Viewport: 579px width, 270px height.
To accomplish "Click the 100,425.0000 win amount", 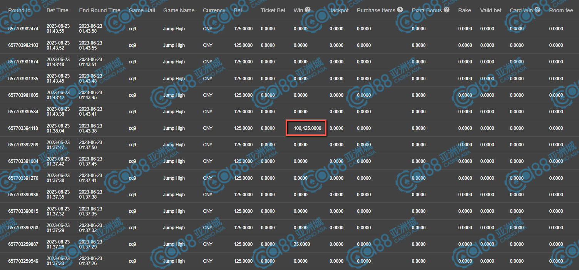I will (x=308, y=128).
